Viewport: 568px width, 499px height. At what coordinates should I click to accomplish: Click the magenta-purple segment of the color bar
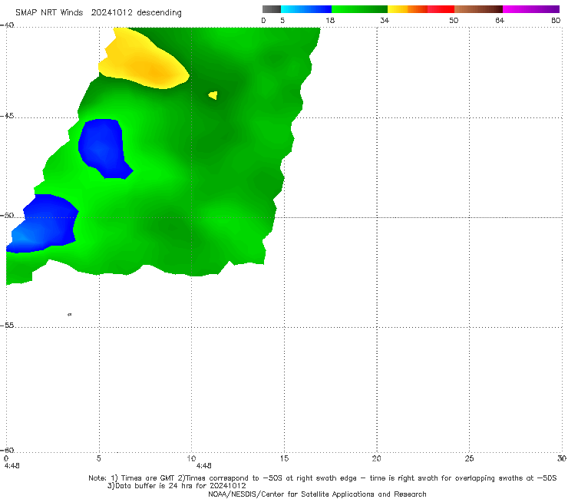[531, 9]
